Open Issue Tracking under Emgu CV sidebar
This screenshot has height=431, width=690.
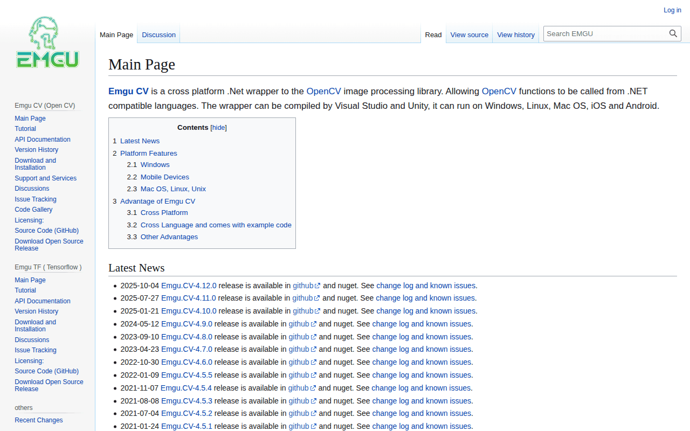coord(36,199)
